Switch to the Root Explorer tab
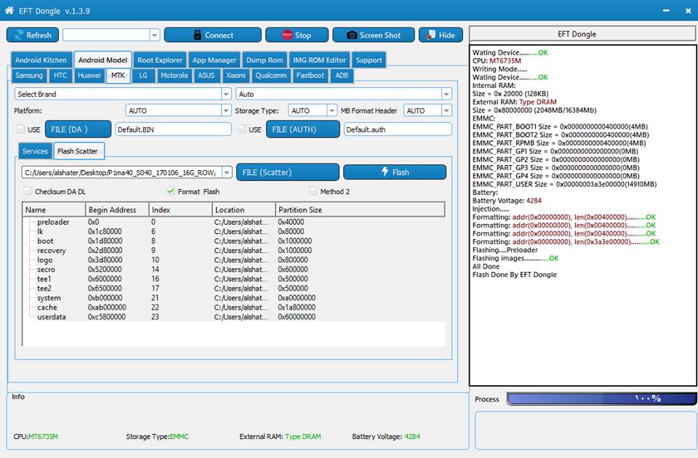The height and width of the screenshot is (458, 698). pyautogui.click(x=160, y=60)
